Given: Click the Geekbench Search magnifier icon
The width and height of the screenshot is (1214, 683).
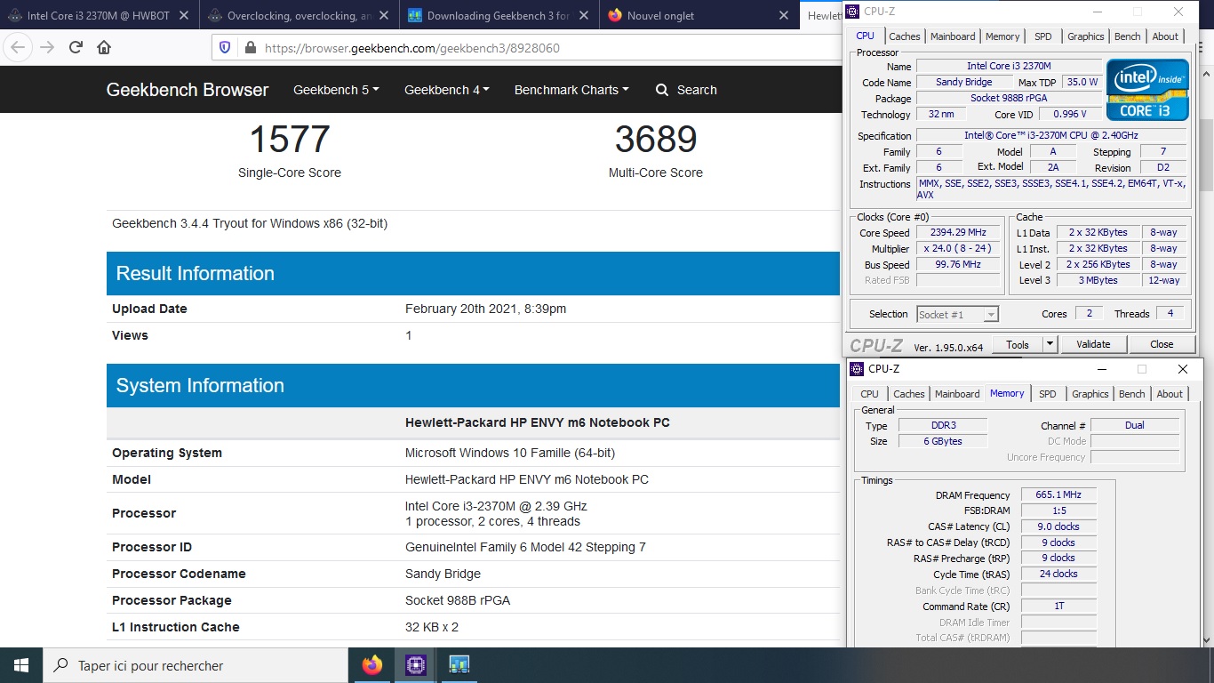Looking at the screenshot, I should point(662,90).
